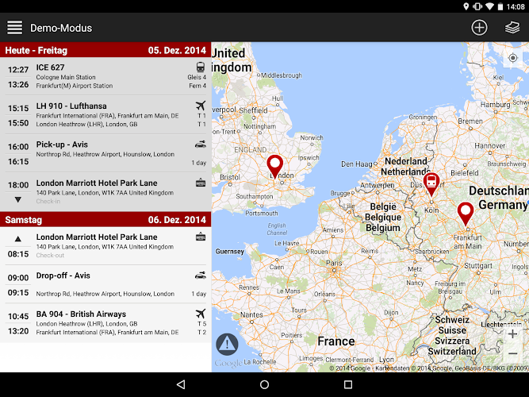Tap hotel icon on Friday Marriott entry
This screenshot has height=397, width=529.
(201, 183)
